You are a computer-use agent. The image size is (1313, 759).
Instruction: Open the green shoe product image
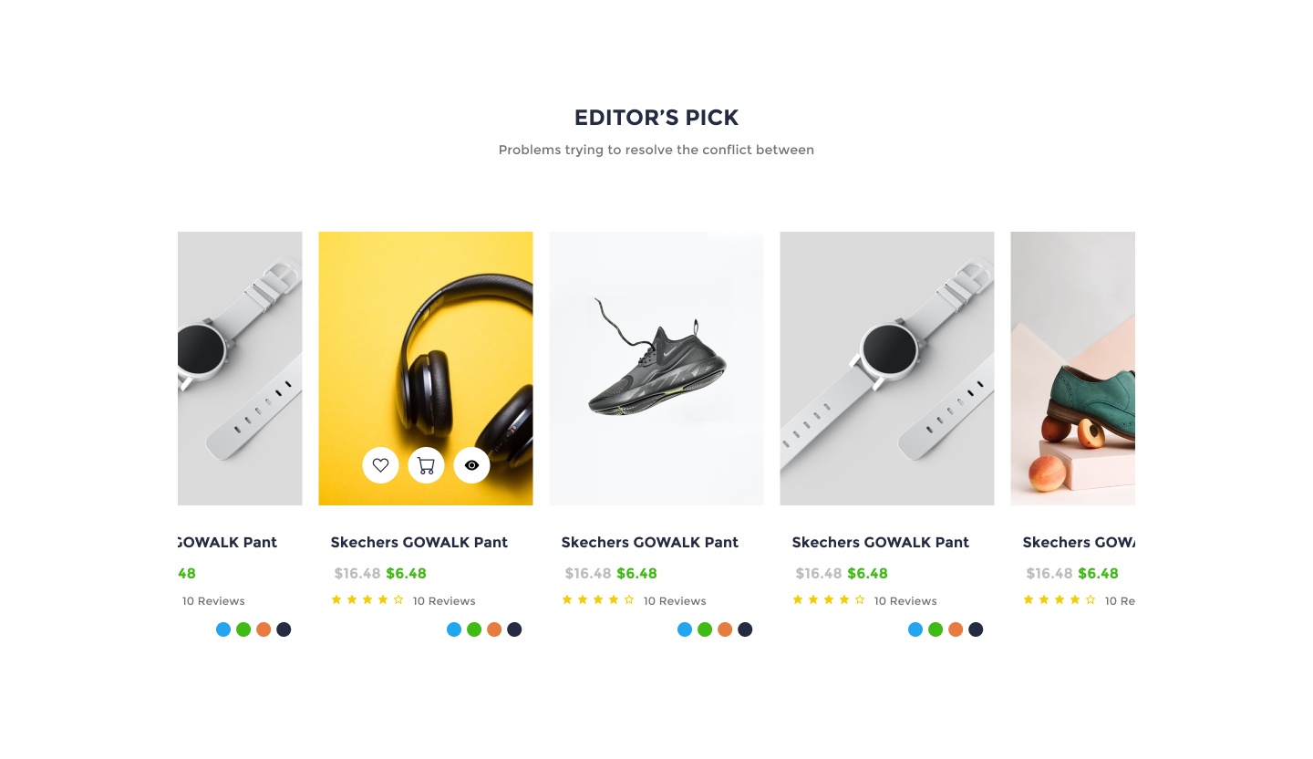(x=1073, y=369)
